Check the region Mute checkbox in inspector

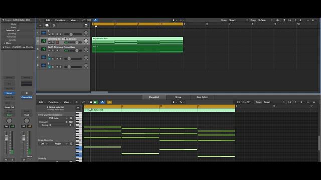point(18,24)
